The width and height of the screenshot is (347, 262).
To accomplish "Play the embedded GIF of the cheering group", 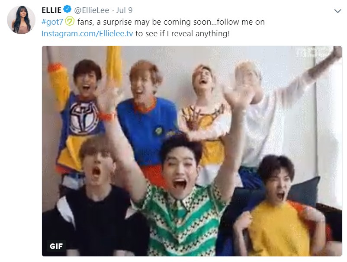I will [x=192, y=151].
